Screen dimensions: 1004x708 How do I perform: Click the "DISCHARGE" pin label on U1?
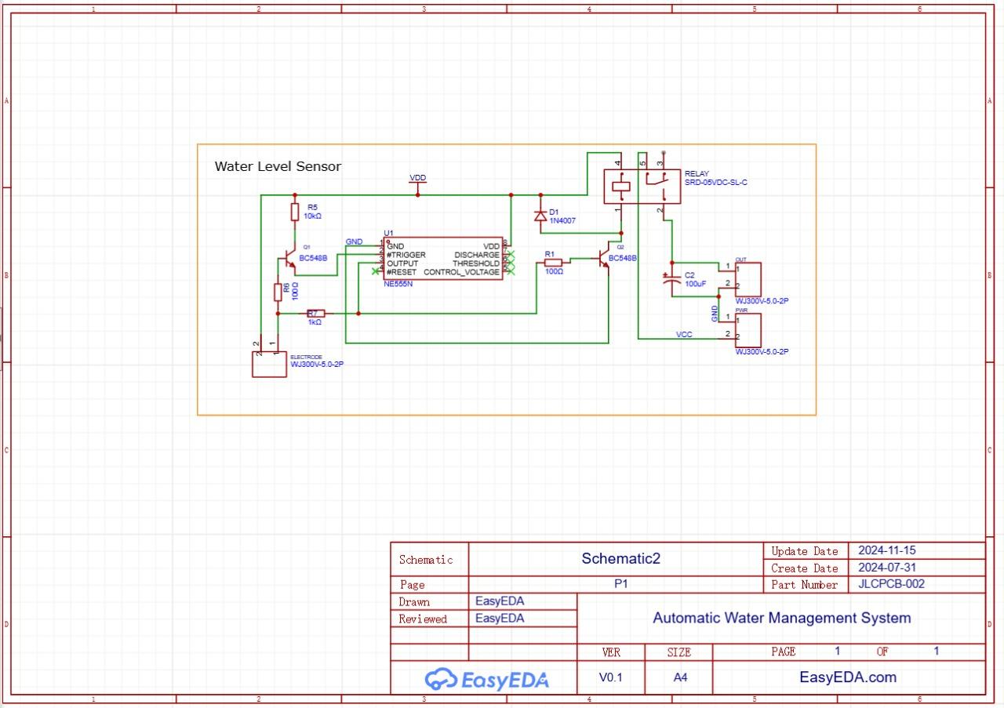coord(476,255)
